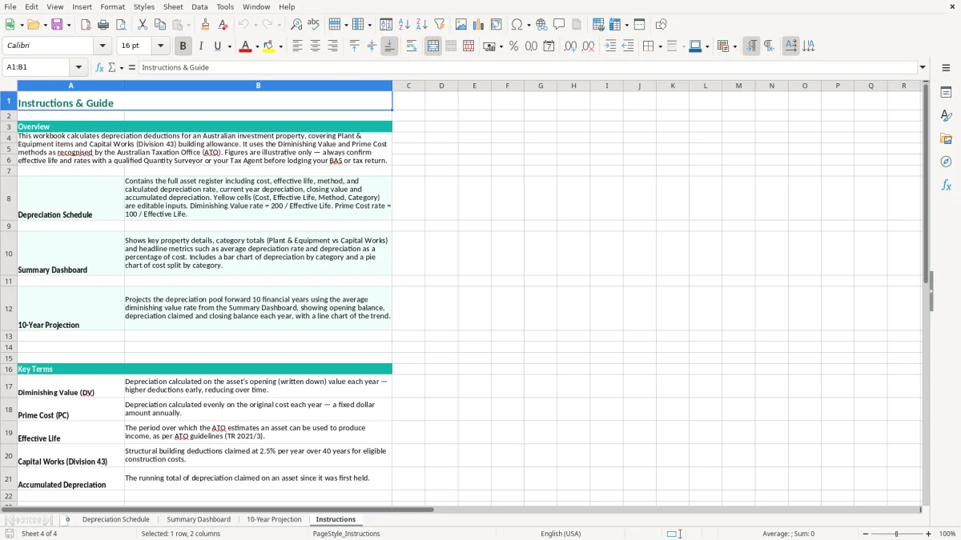Open Conditional Formatting dropdown arrow

(x=734, y=46)
